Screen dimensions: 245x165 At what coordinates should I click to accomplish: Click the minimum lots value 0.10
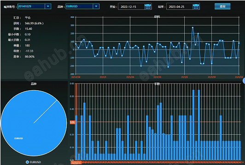click(x=28, y=34)
